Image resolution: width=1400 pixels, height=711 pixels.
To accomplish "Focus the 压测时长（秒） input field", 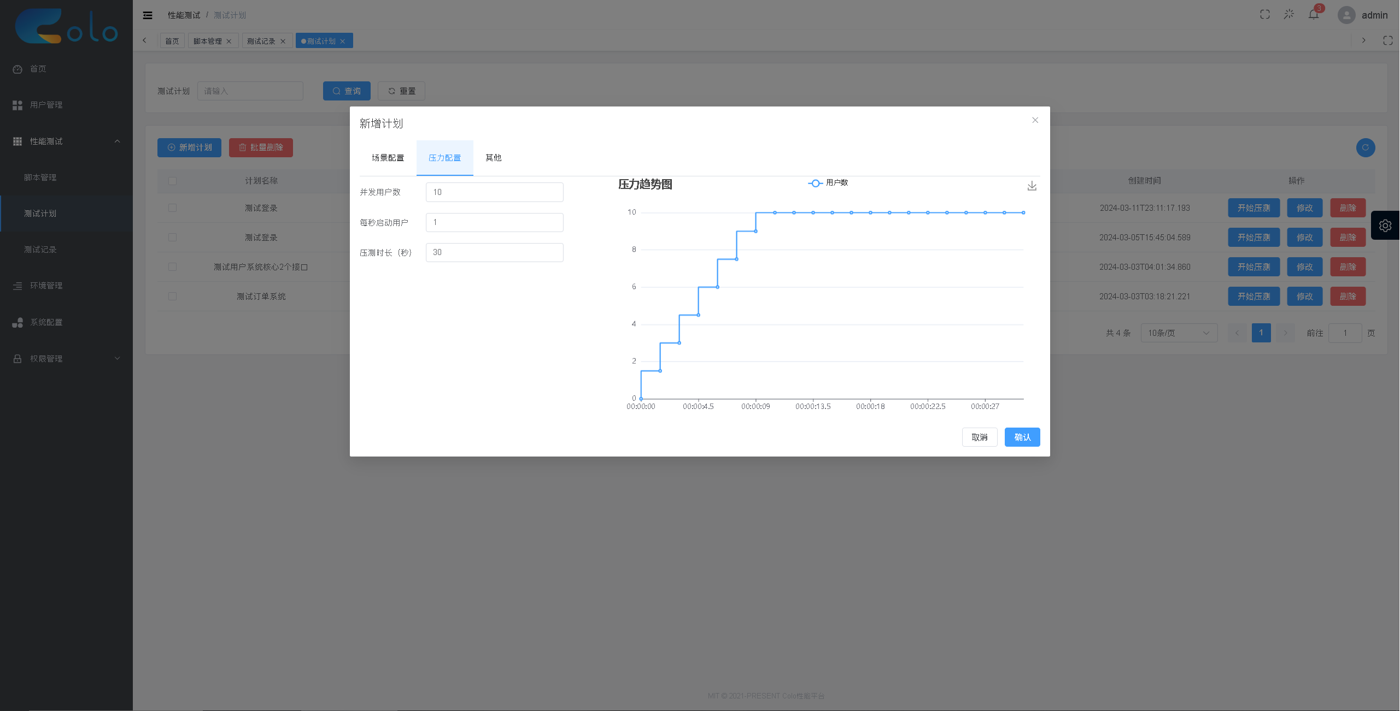I will click(495, 252).
